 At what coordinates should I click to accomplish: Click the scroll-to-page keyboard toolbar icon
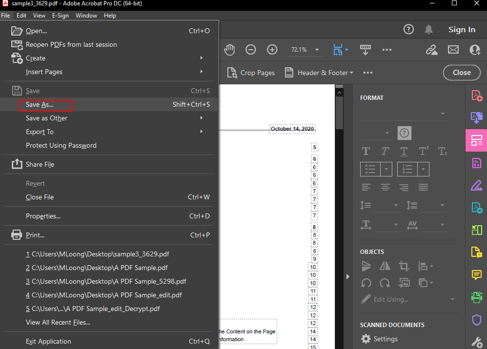click(x=365, y=50)
